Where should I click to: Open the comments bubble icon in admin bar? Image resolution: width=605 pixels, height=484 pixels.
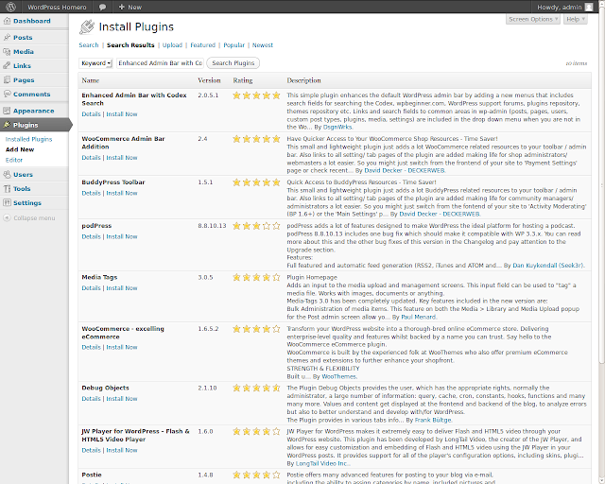click(102, 7)
